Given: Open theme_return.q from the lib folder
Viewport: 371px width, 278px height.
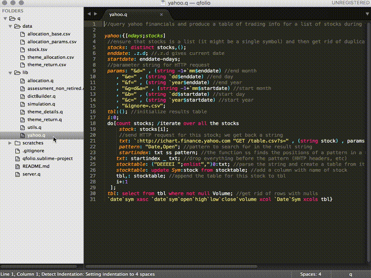Looking at the screenshot, I should point(45,120).
